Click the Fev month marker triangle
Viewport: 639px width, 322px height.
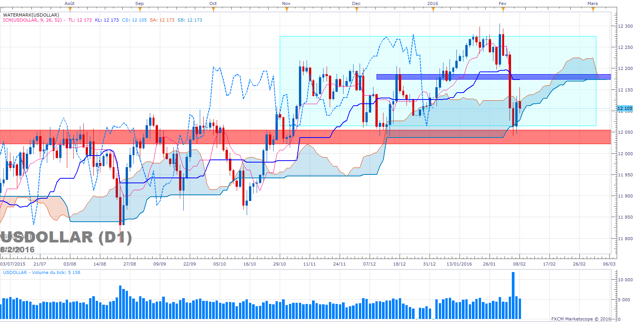click(503, 9)
